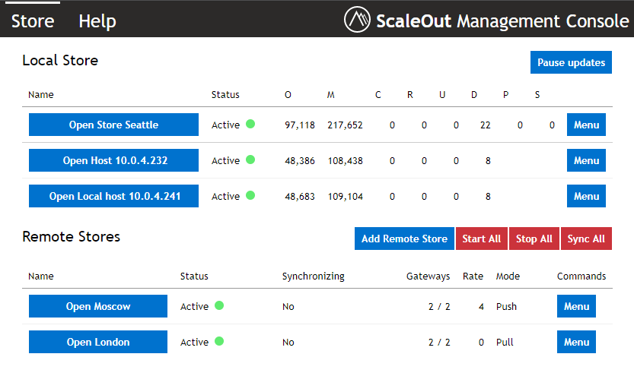
Task: Click the value 22 in Seattle row
Action: pos(486,125)
